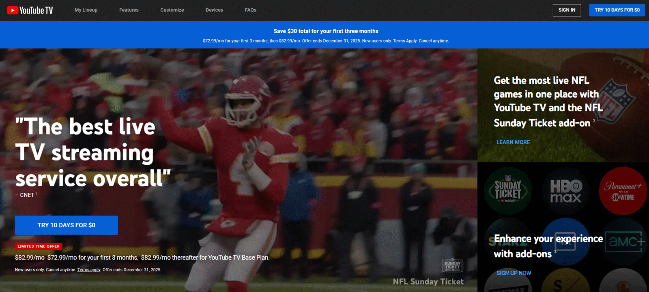Open the Devices nav item
This screenshot has height=292, width=649.
(x=214, y=10)
